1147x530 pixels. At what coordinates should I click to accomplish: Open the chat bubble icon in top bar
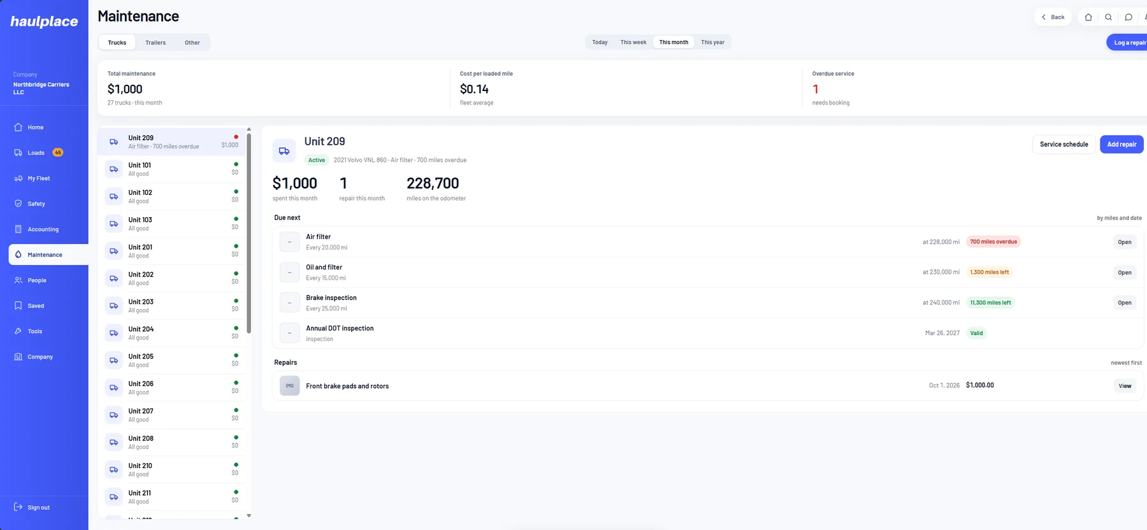(x=1129, y=17)
